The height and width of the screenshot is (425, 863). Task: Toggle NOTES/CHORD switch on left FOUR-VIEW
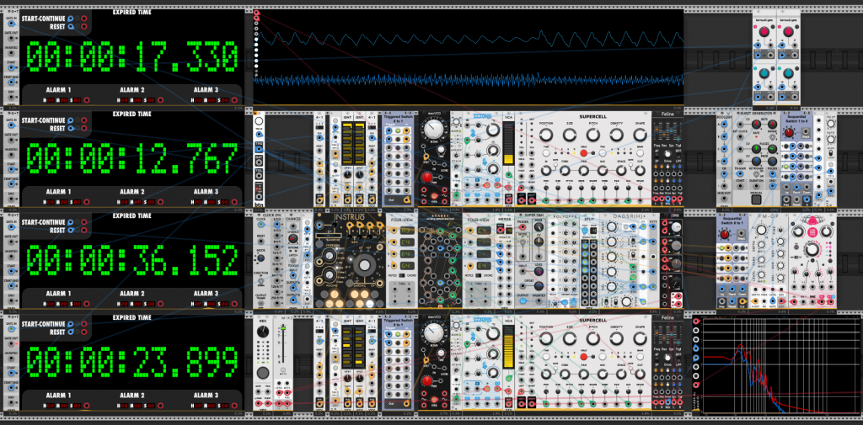[400, 274]
